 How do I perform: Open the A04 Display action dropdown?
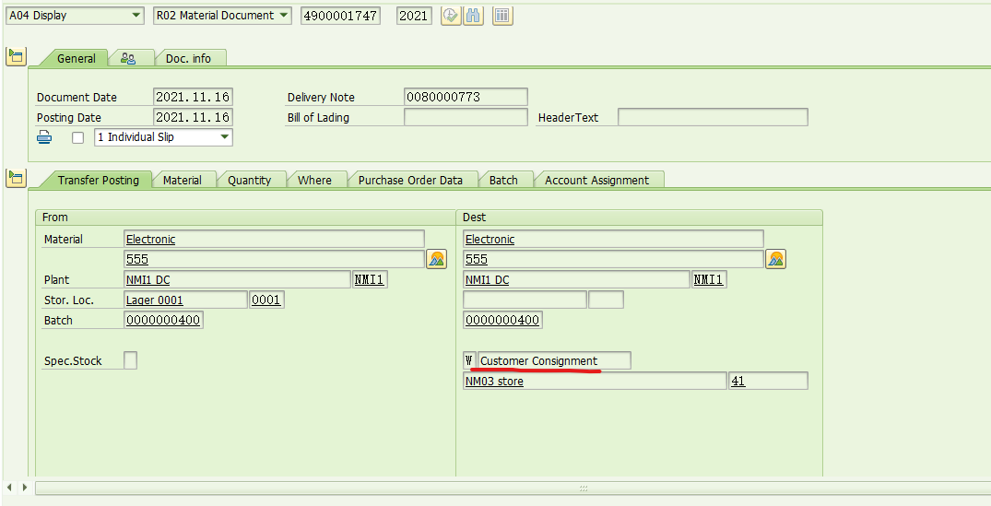pyautogui.click(x=76, y=16)
